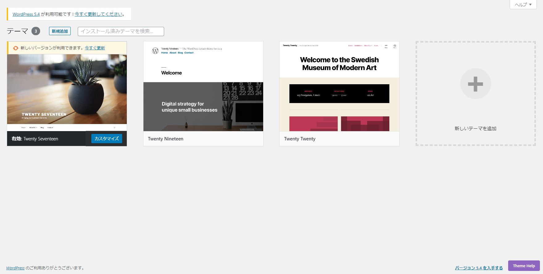This screenshot has width=543, height=274.
Task: Expand the ヘルプ help dropdown
Action: pos(523,5)
